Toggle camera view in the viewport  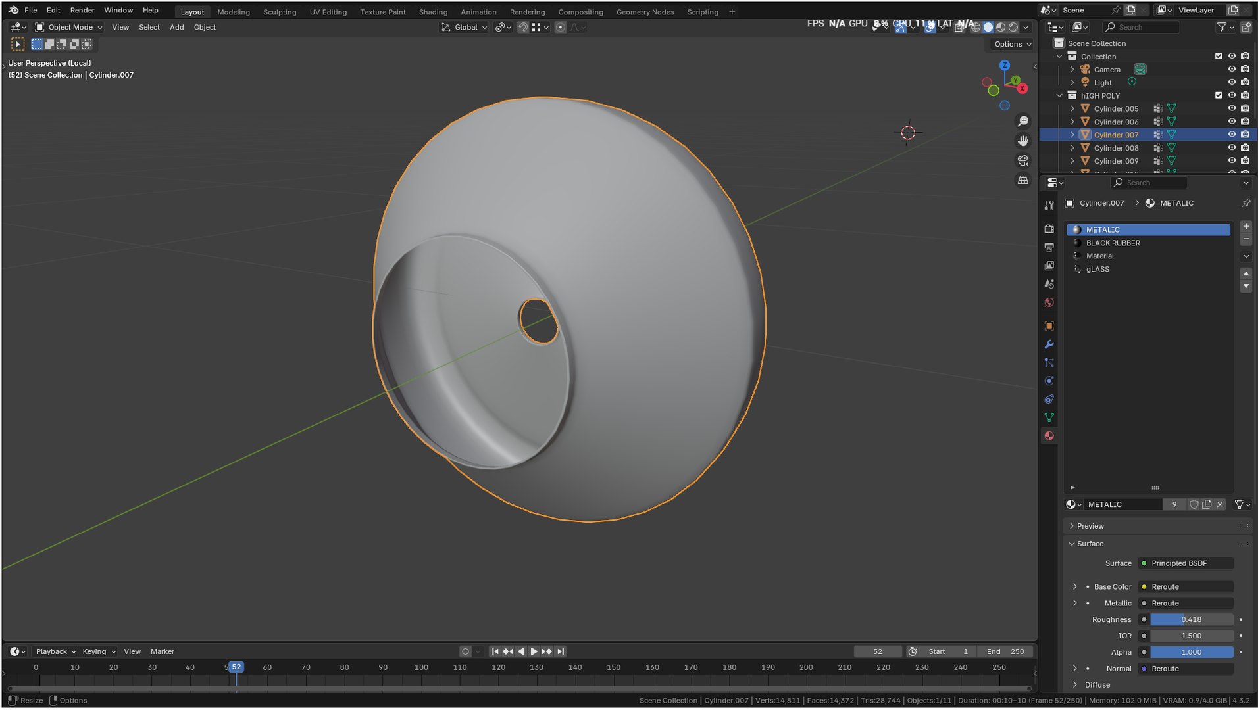point(1022,160)
